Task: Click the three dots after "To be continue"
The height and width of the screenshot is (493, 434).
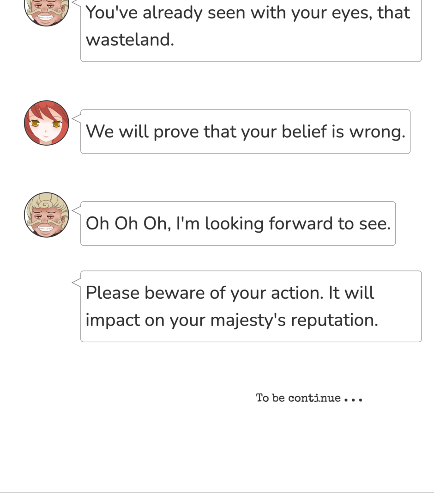Action: tap(354, 399)
